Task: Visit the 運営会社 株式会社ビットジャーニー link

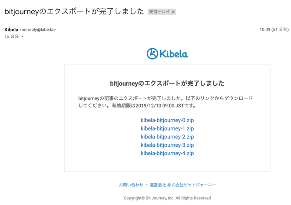Action: point(182,185)
